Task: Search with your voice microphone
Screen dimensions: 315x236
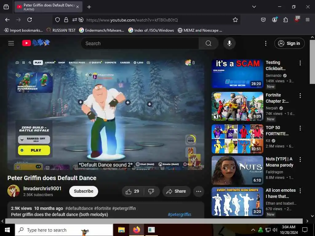Action: pos(229,43)
